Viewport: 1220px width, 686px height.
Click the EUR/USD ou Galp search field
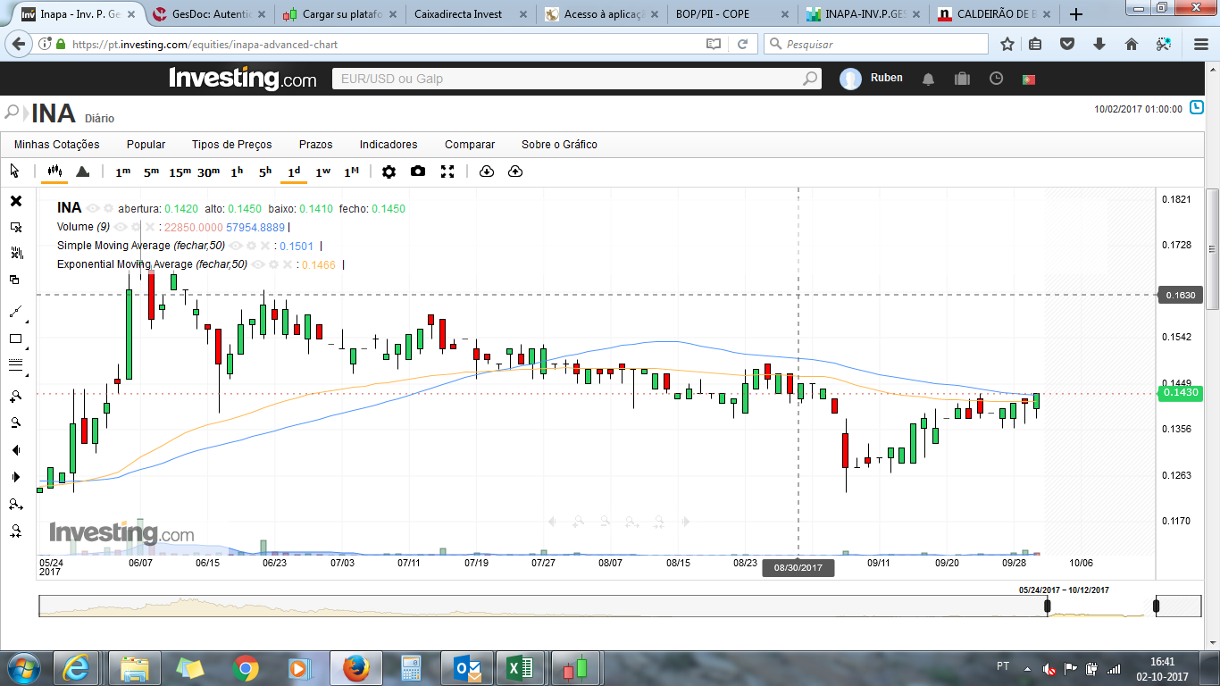tap(567, 79)
